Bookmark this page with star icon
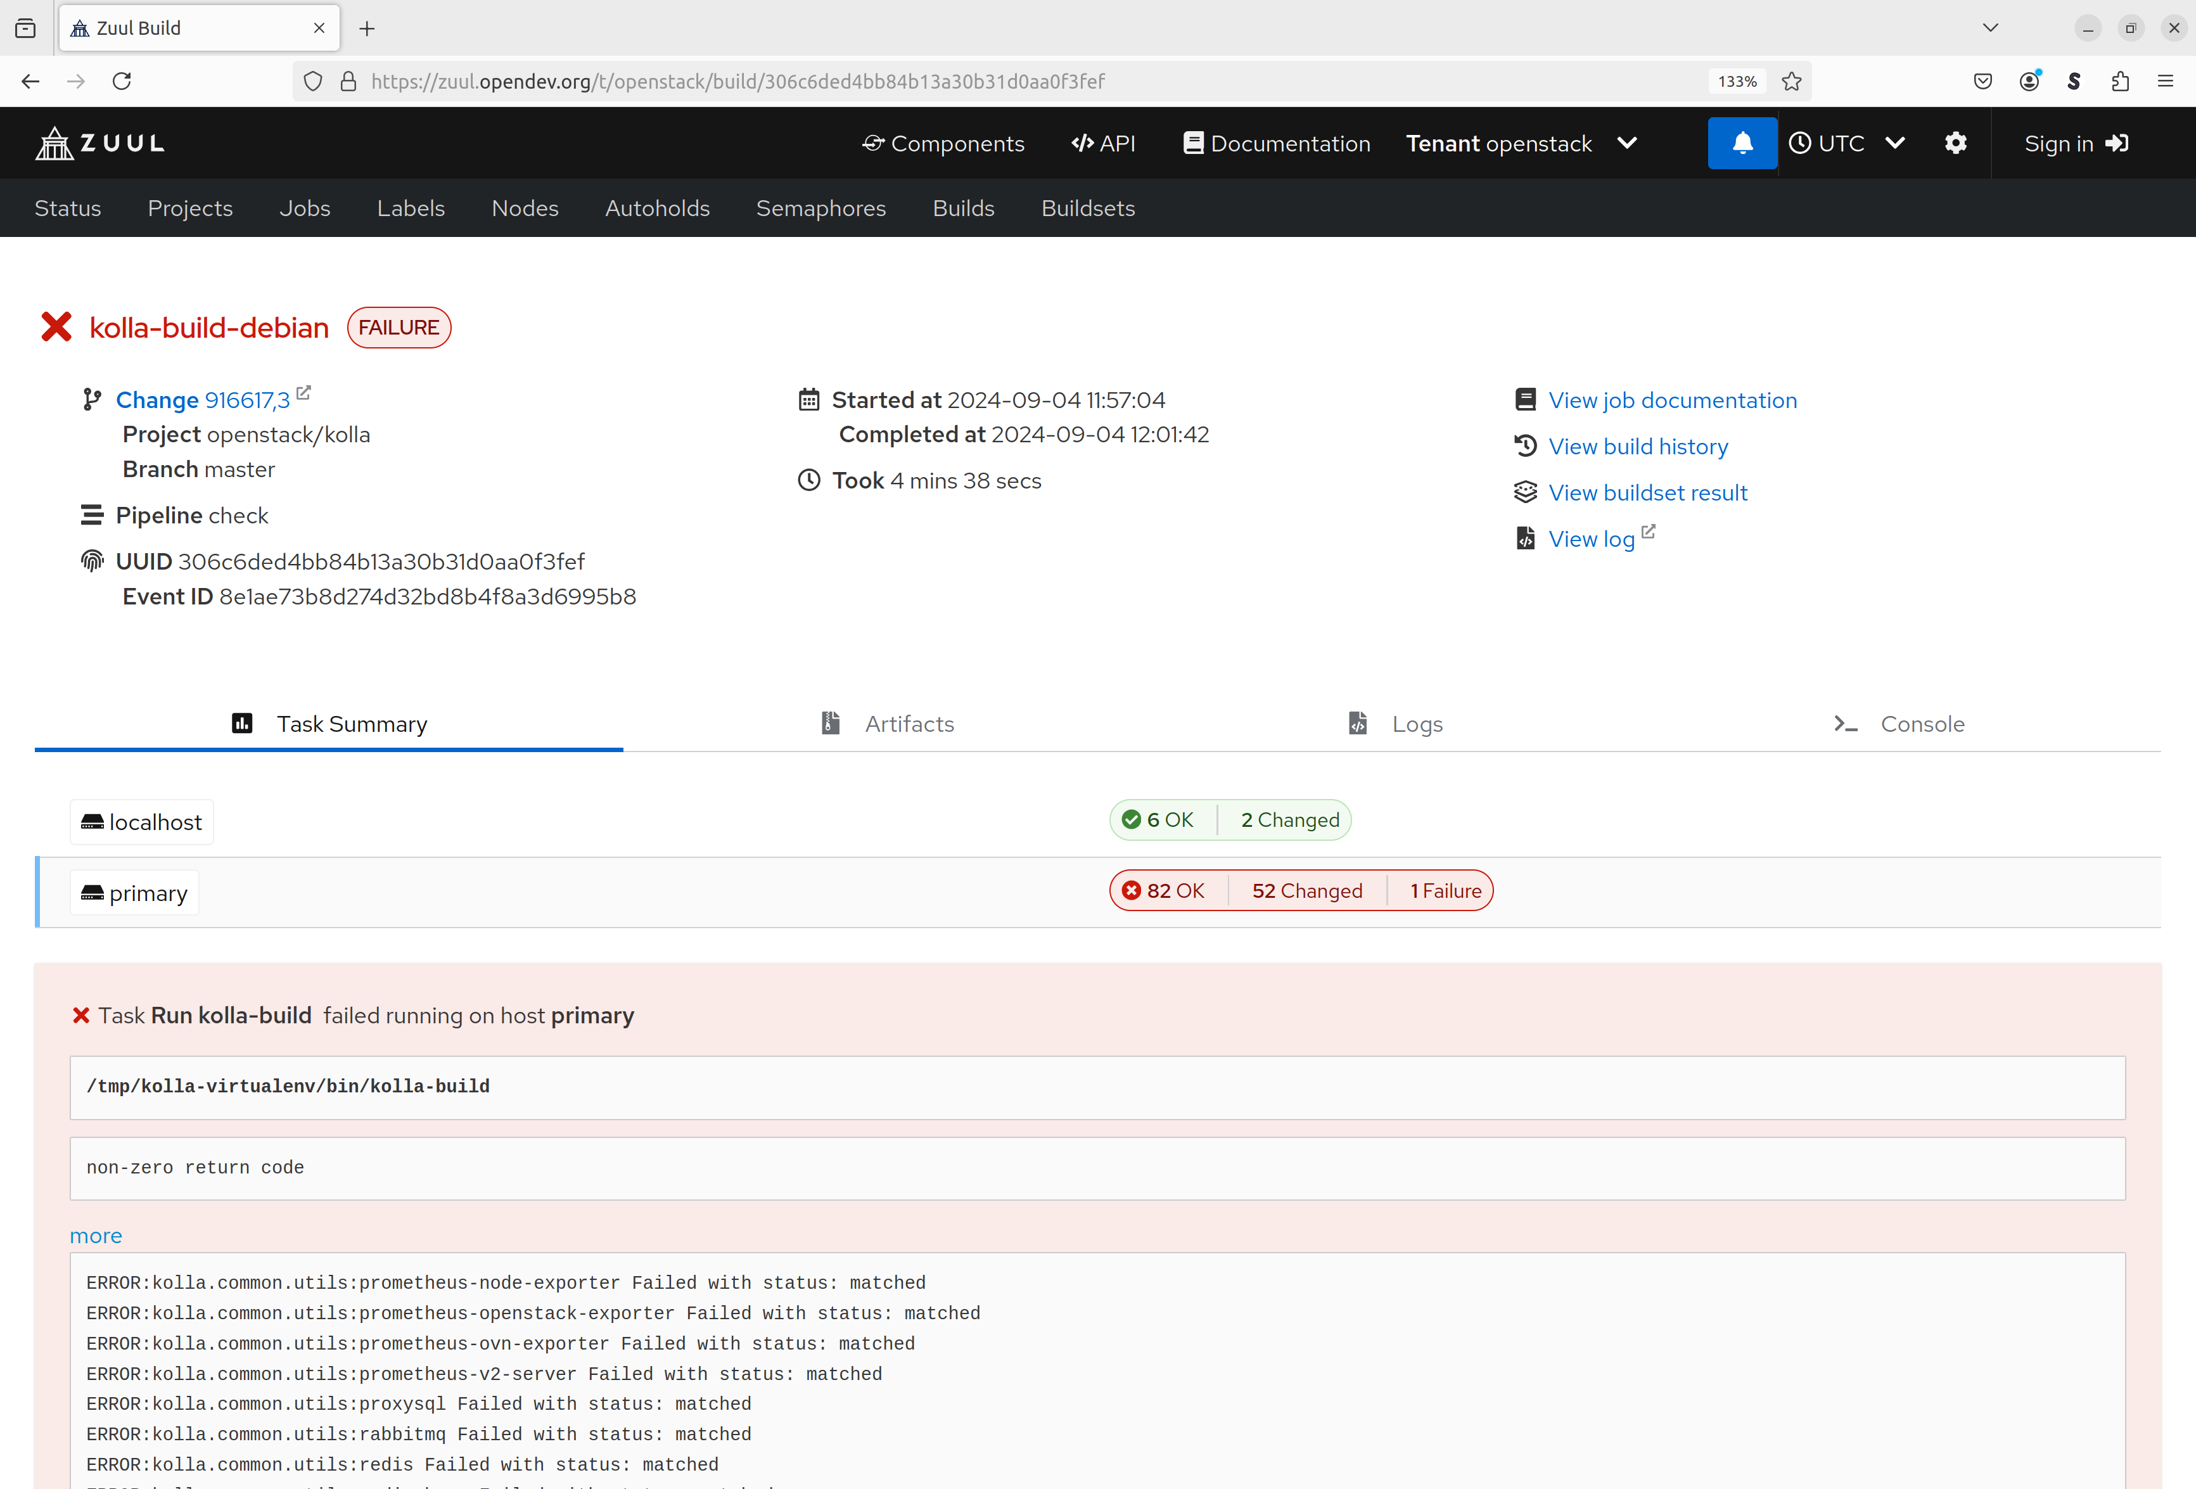2196x1489 pixels. point(1791,81)
